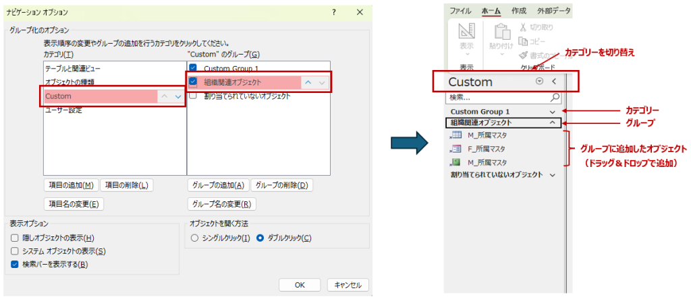Collapse the 組織関連オブジェクト group

point(553,123)
